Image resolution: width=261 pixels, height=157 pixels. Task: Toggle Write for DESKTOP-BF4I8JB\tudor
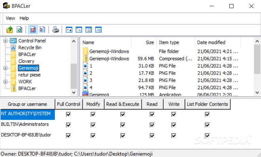coord(174,136)
